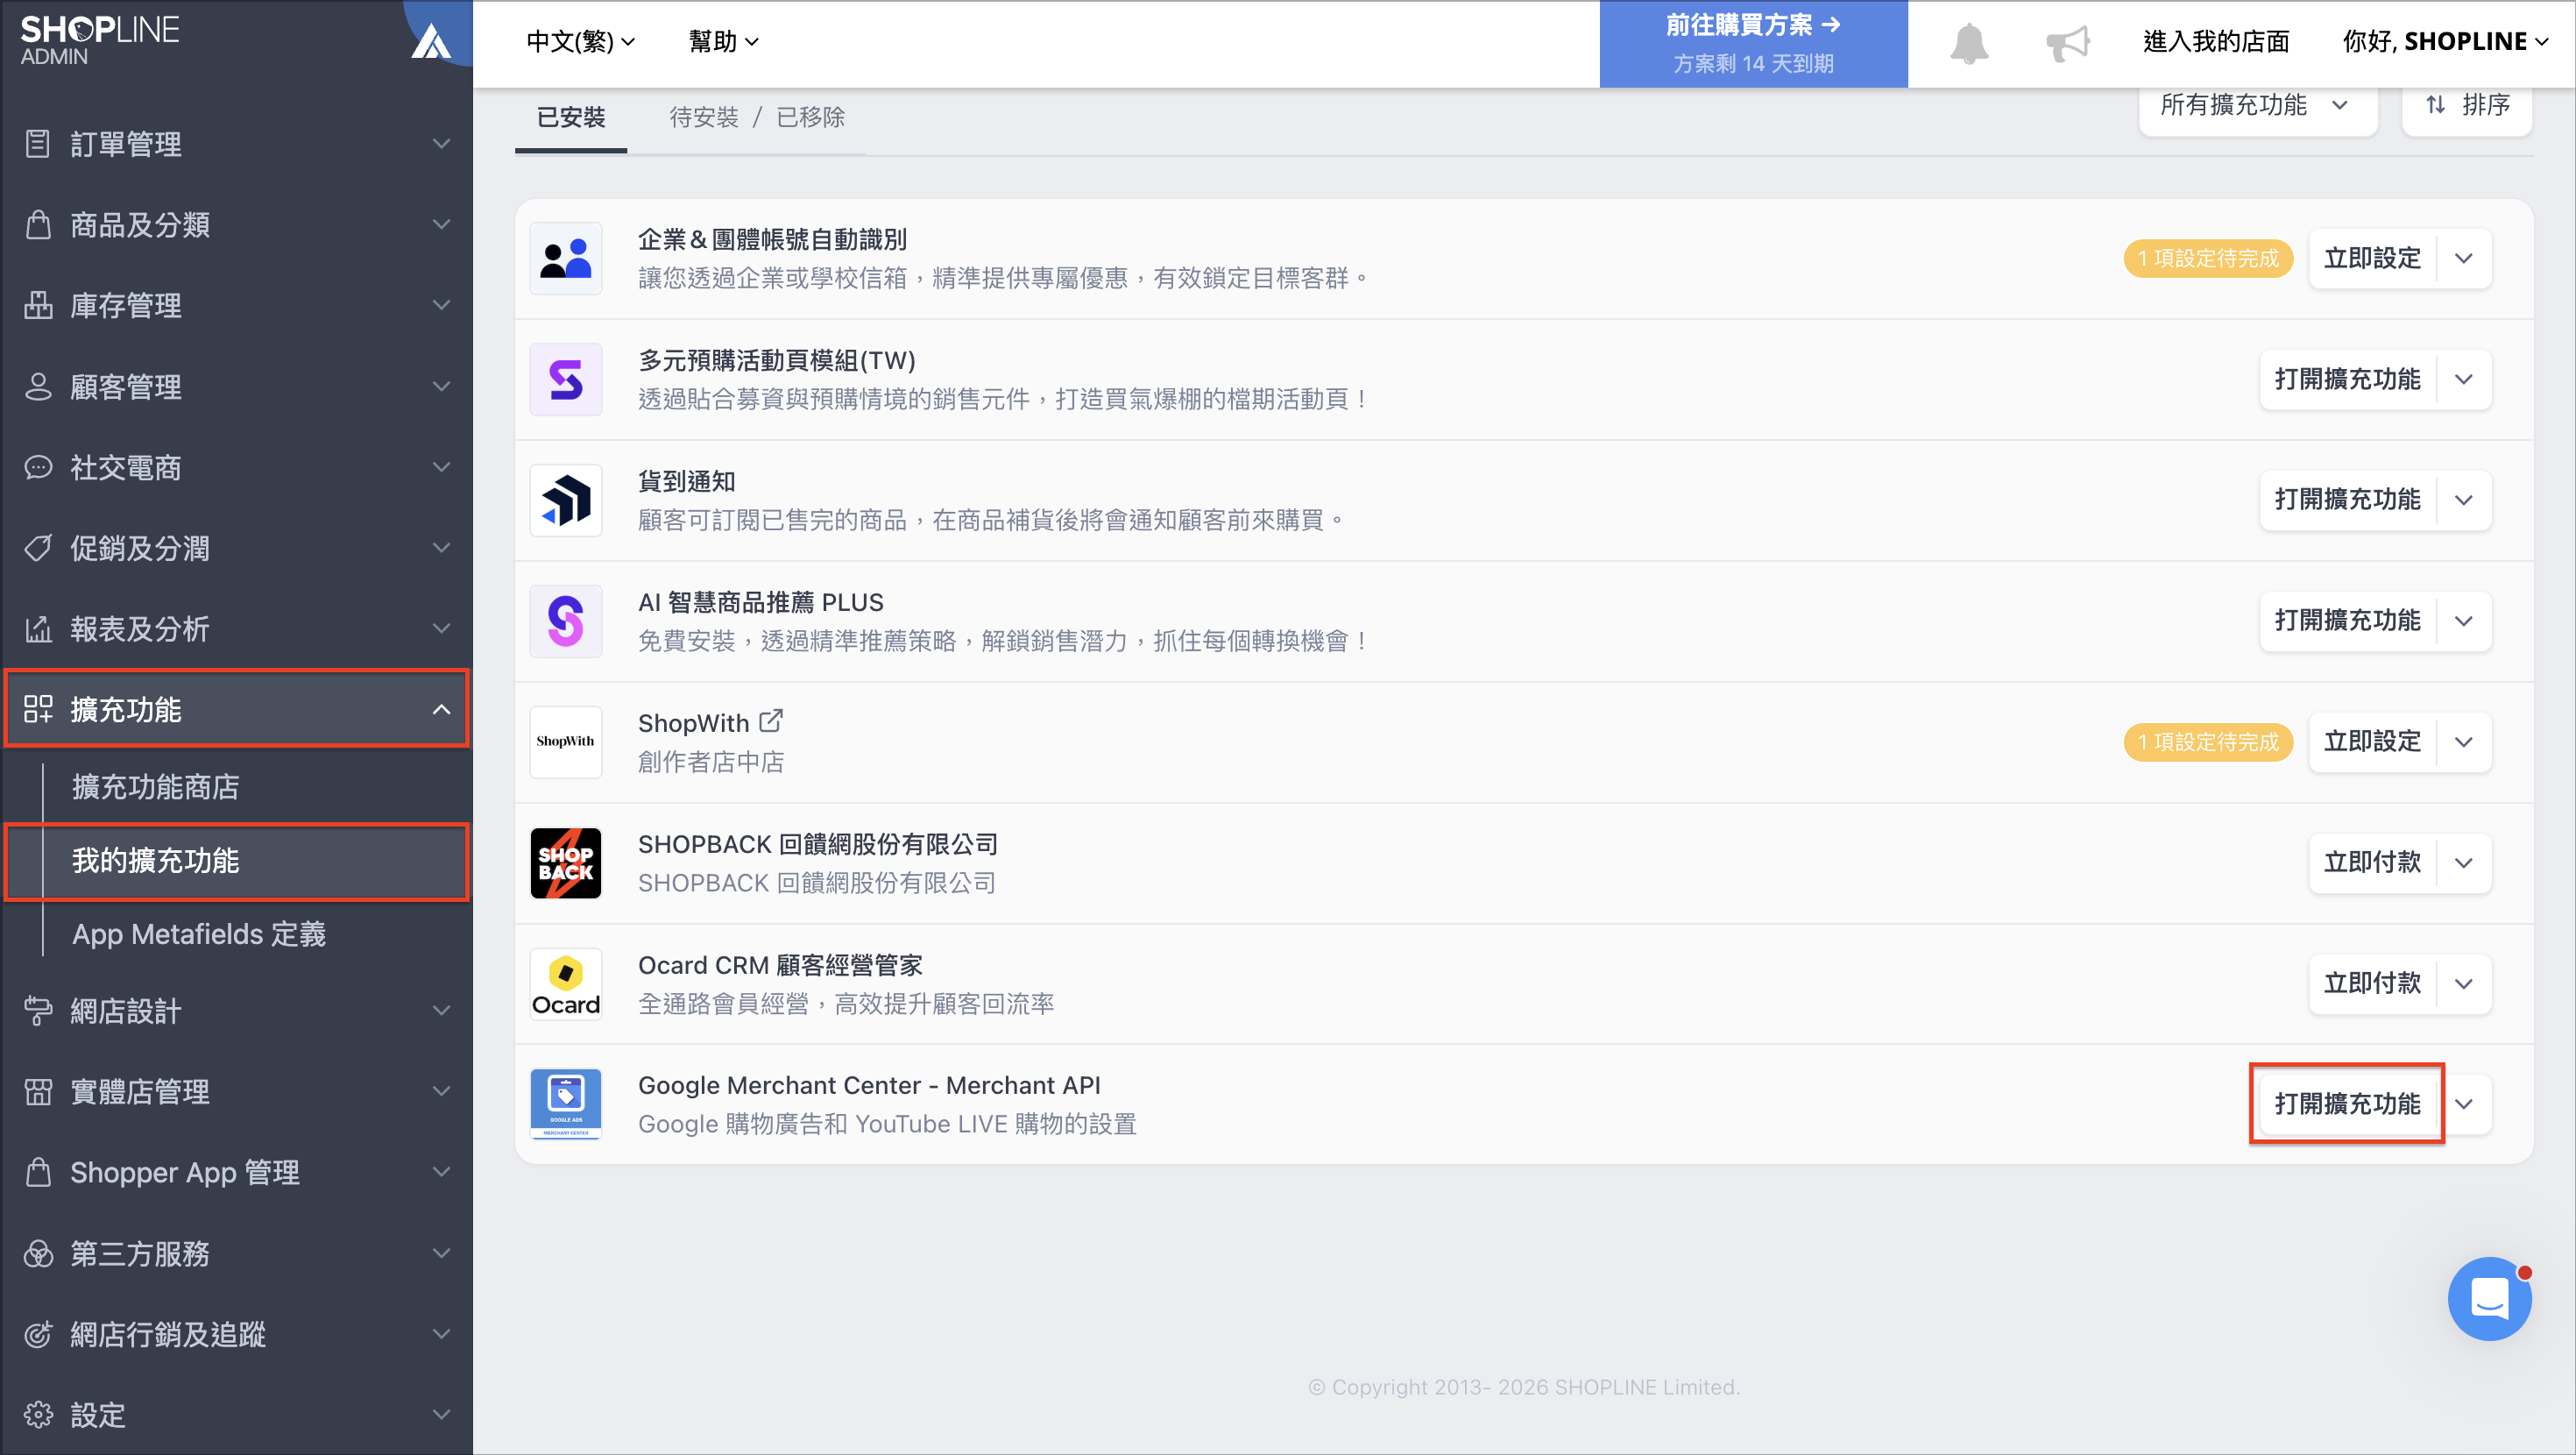Click 打開擴充功能 for 多元預購活動頁模組
The height and width of the screenshot is (1455, 2576).
[2348, 380]
